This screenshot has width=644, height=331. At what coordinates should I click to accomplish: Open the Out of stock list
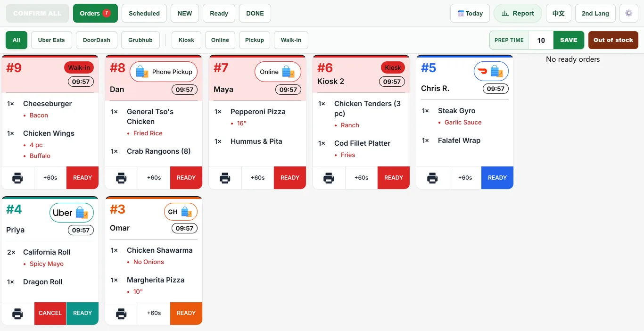(613, 40)
